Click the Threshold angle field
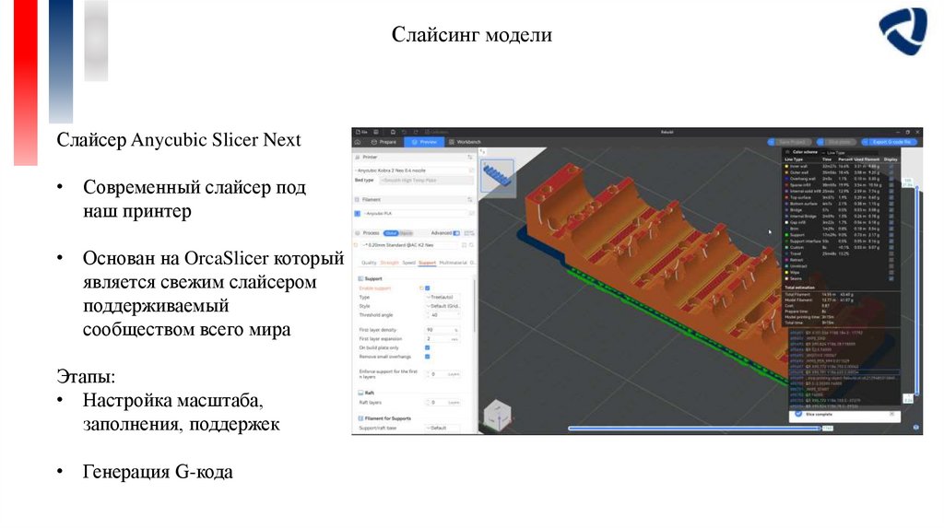The image size is (944, 529). 443,315
